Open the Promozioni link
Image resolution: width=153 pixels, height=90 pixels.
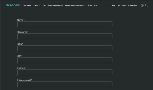(132, 5)
